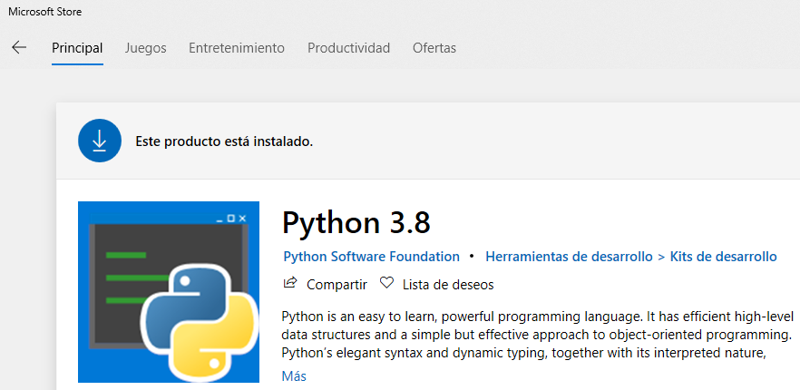Click the description starting 'Python is an easy to learn'
Image resolution: width=800 pixels, height=390 pixels.
point(537,335)
